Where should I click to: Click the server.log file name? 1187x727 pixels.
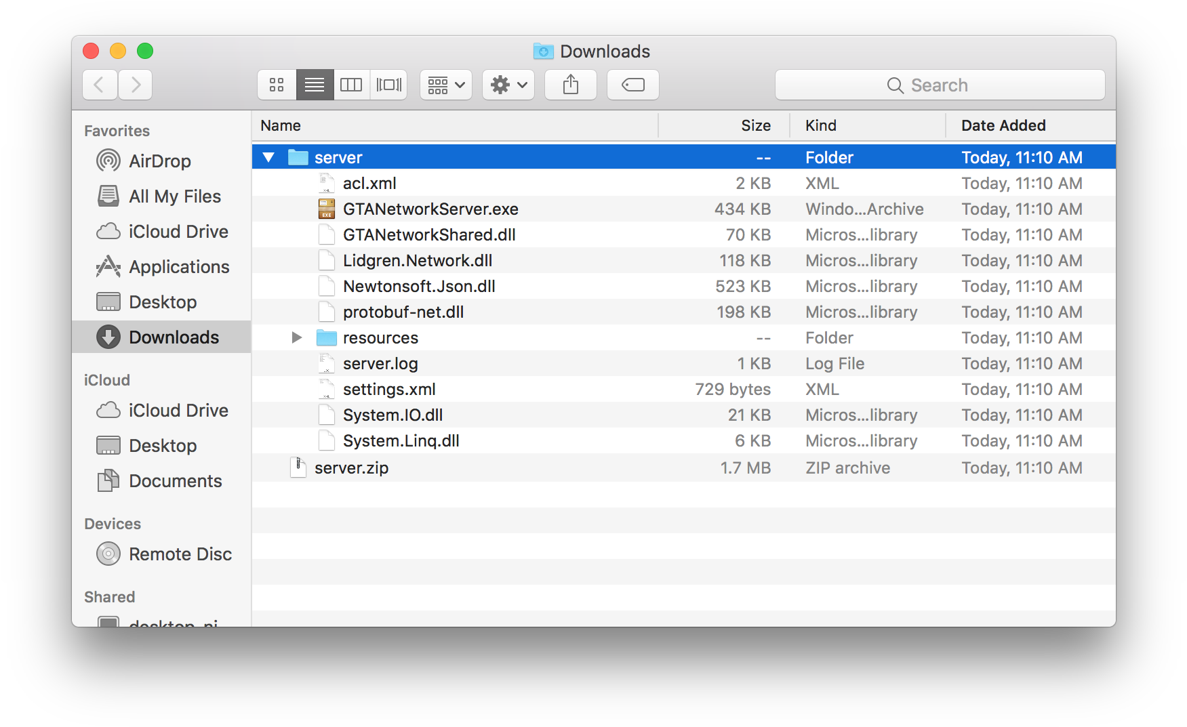[x=380, y=364]
